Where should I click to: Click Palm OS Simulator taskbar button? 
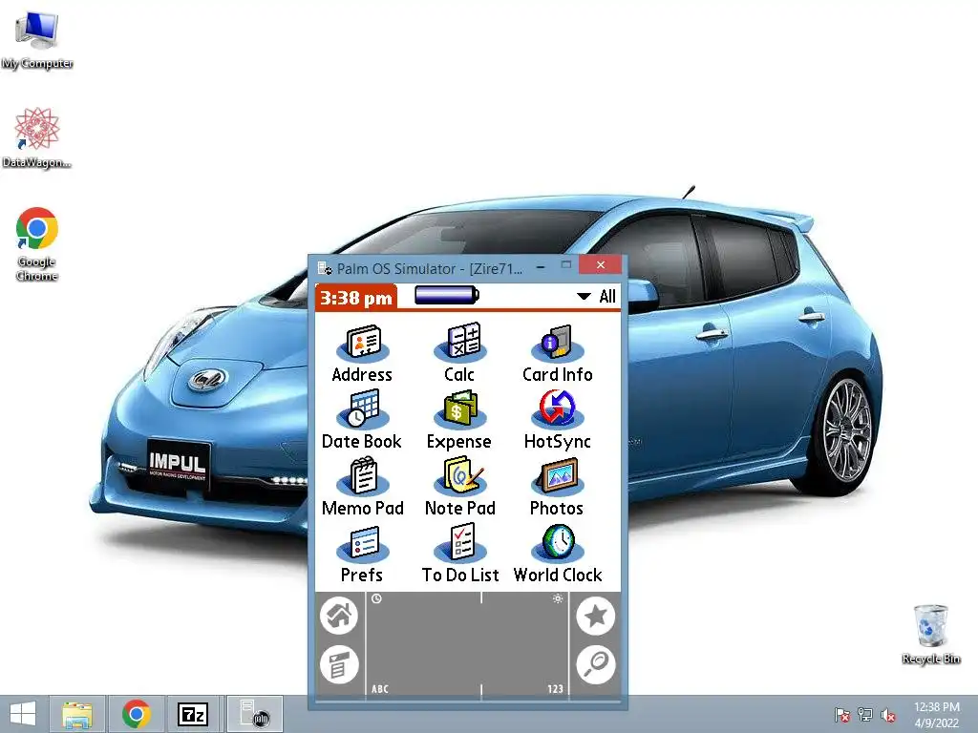[x=254, y=714]
